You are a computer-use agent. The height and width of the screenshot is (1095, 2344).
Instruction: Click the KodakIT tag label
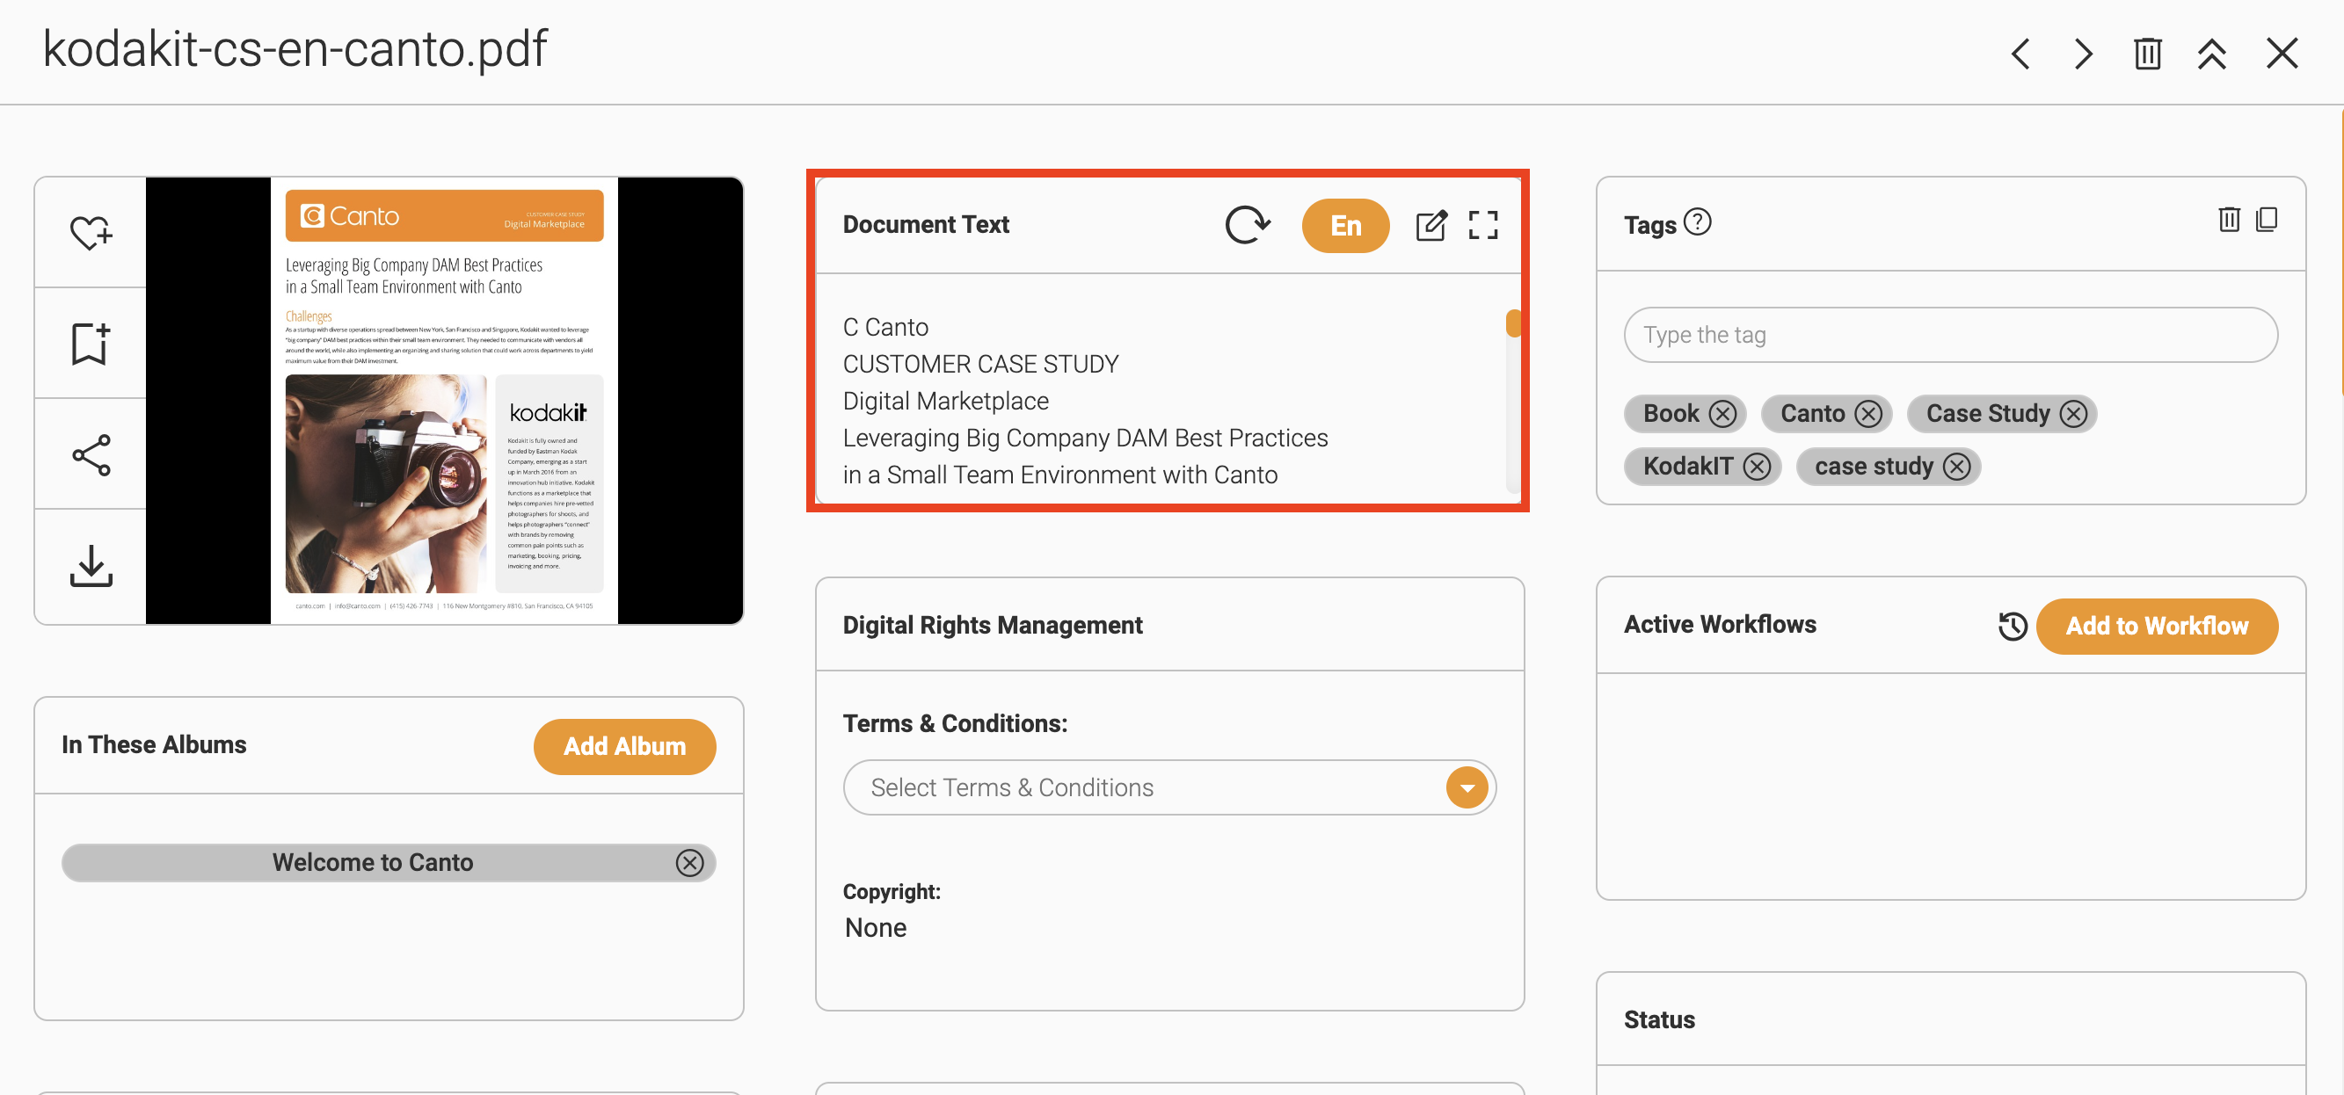click(1688, 467)
